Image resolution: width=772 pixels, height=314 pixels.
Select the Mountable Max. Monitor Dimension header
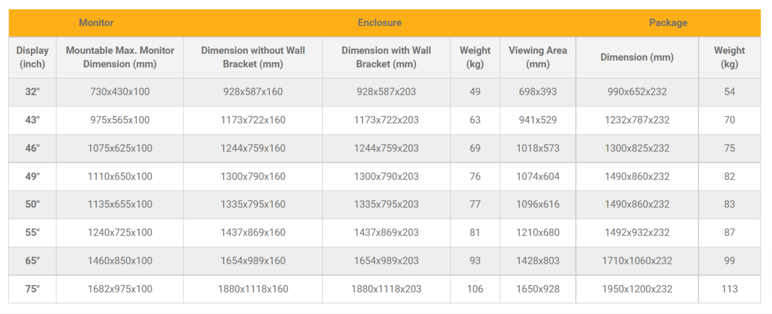click(x=120, y=57)
